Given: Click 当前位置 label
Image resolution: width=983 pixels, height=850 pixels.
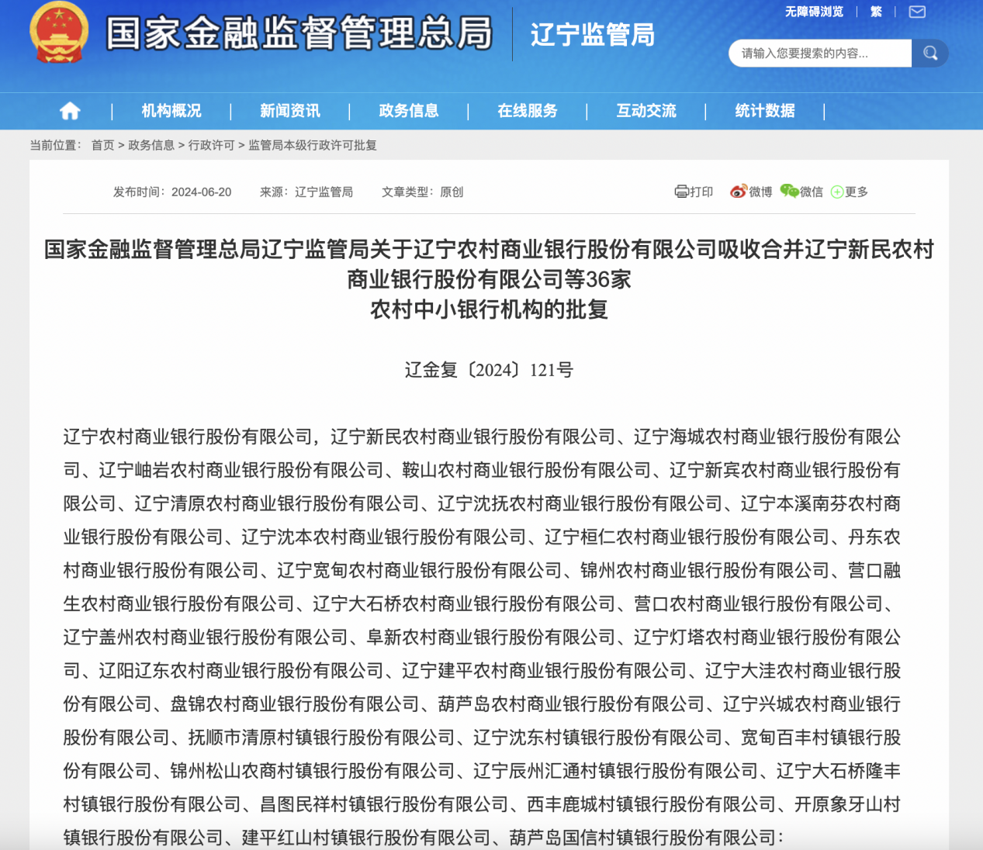Looking at the screenshot, I should 55,145.
